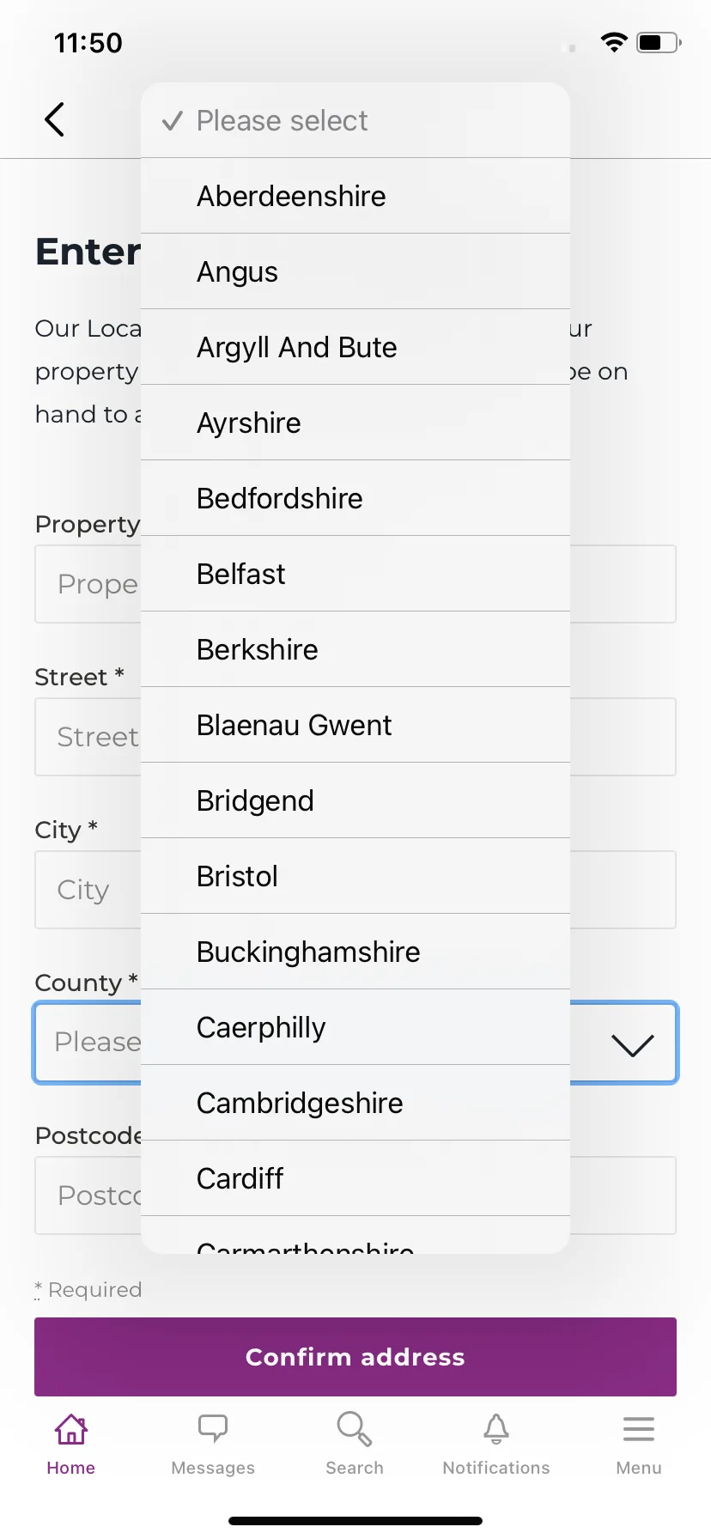This screenshot has height=1539, width=711.
Task: Select Cambridgeshire from the dropdown
Action: point(355,1103)
